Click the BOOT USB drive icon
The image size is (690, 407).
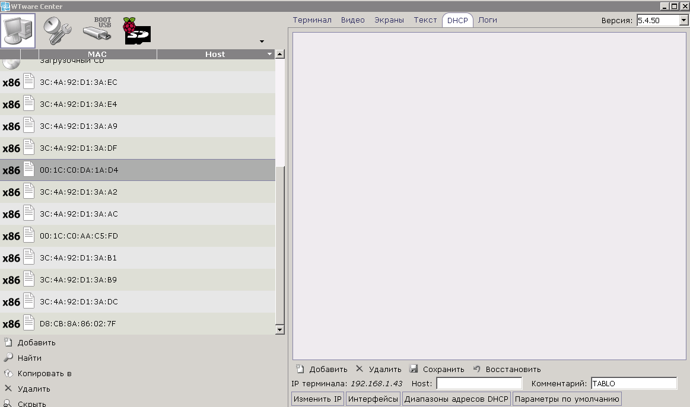click(97, 30)
